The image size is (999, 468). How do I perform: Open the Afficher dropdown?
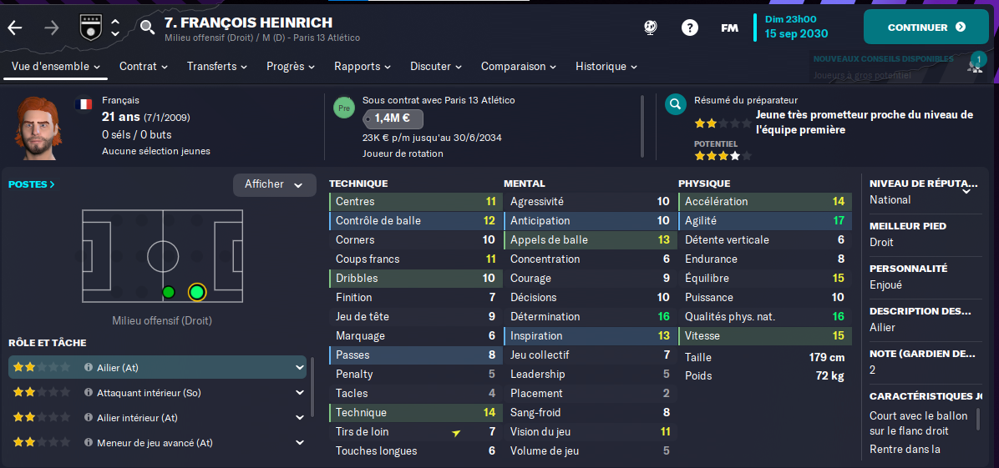(x=275, y=184)
